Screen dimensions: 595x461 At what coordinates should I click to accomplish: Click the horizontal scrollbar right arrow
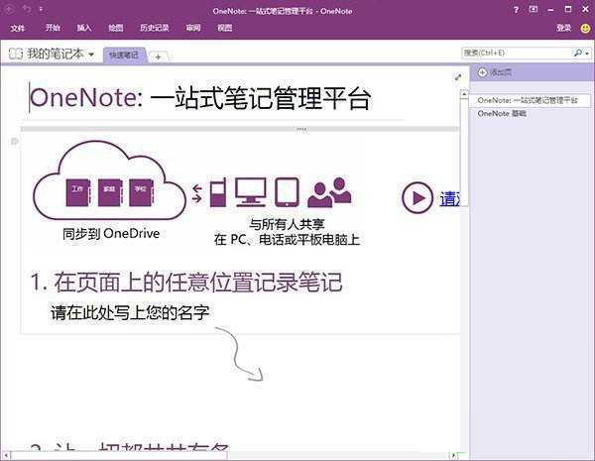[x=453, y=454]
